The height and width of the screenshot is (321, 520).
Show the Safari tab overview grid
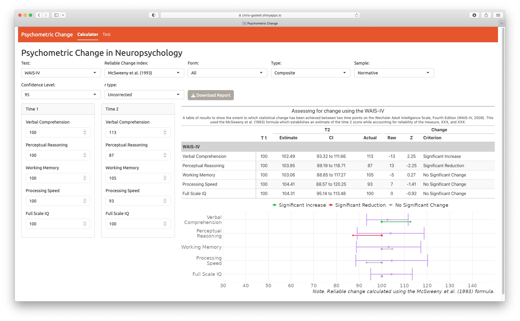point(498,15)
